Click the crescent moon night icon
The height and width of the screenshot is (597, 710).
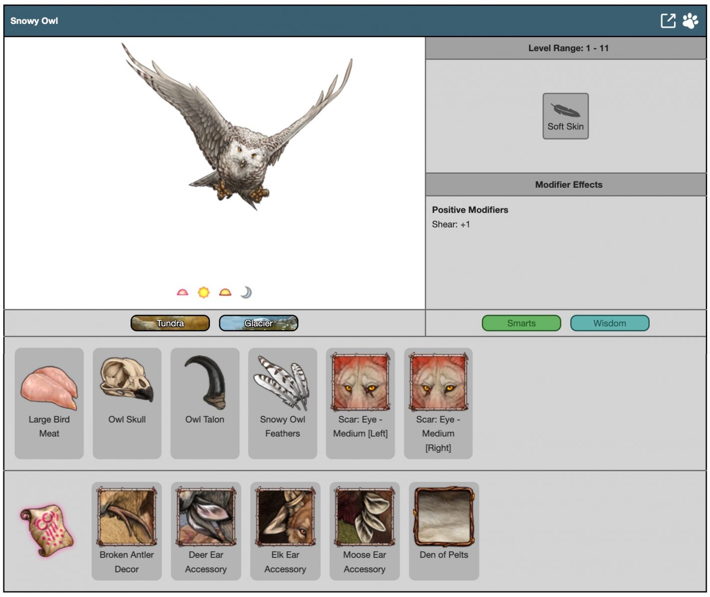tap(246, 292)
